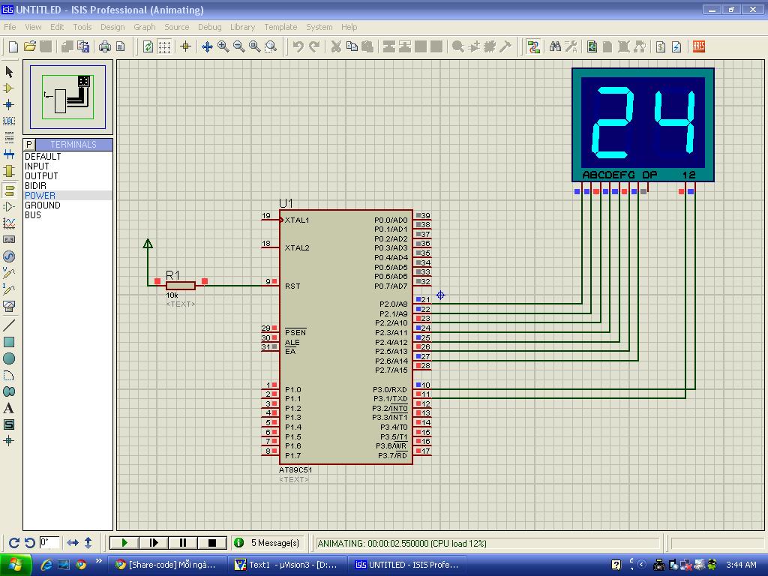Open the Library menu
The width and height of the screenshot is (768, 576).
coord(242,27)
